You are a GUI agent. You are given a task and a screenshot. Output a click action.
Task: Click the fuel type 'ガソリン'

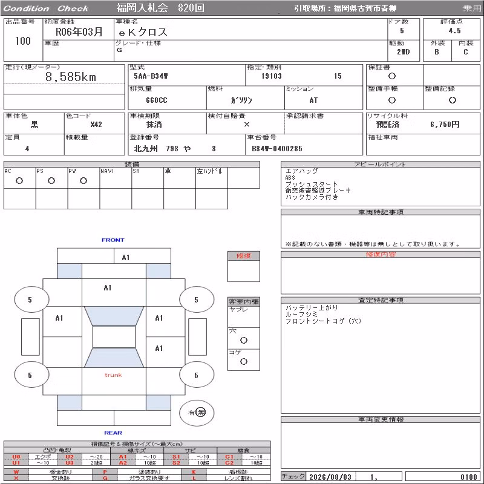pyautogui.click(x=241, y=100)
